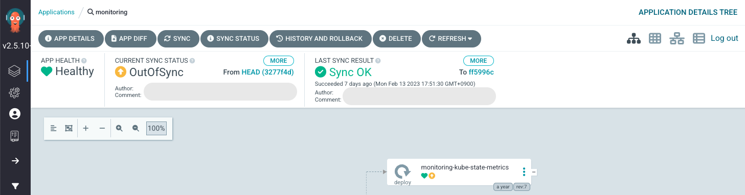Go to Applications breadcrumb link
745x195 pixels.
pyautogui.click(x=56, y=12)
